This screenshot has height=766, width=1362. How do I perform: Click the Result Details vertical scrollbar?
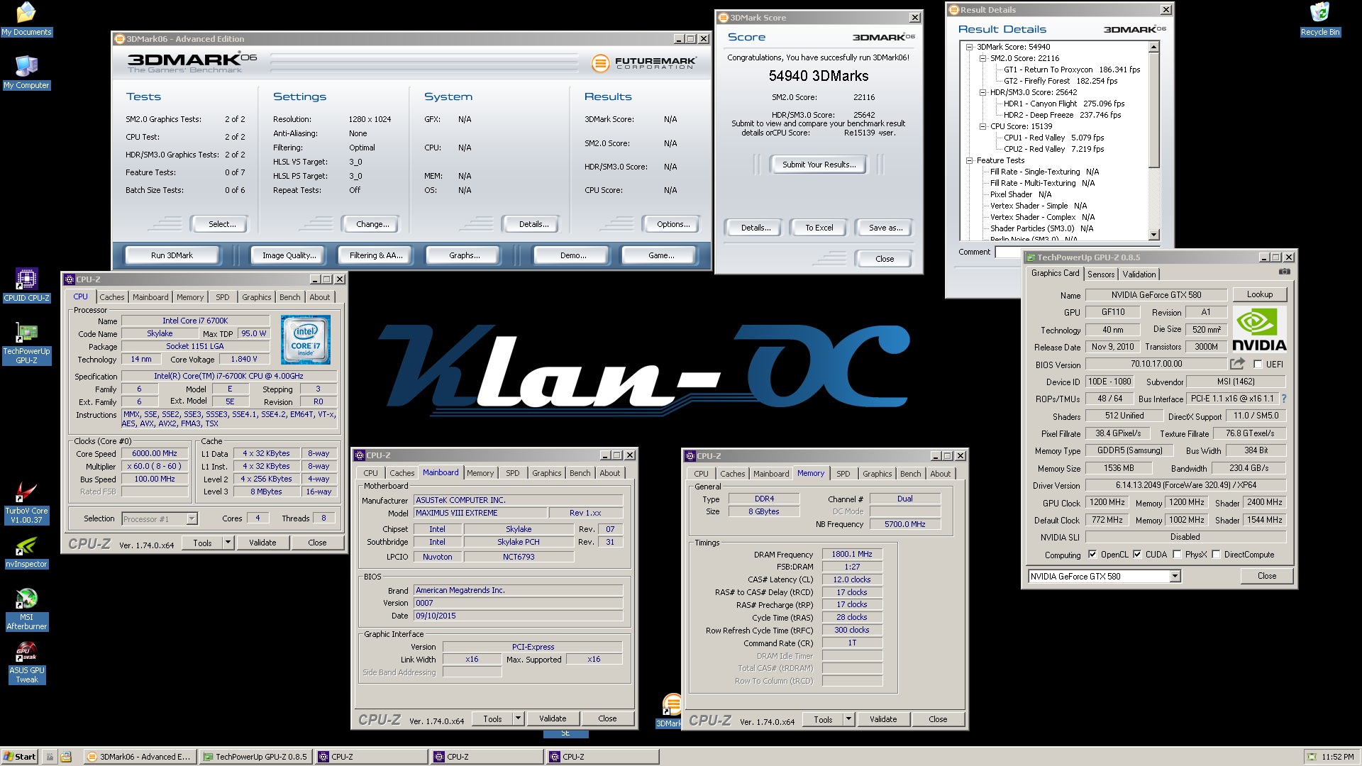pos(1153,140)
